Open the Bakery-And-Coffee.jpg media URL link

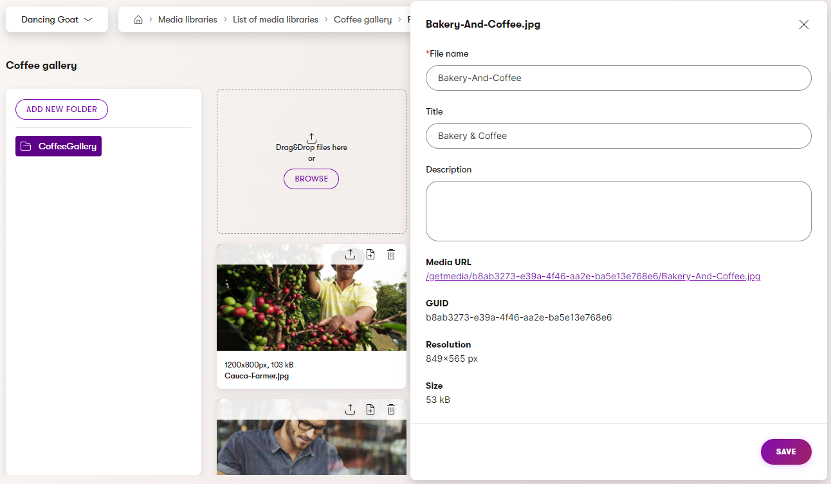point(593,276)
